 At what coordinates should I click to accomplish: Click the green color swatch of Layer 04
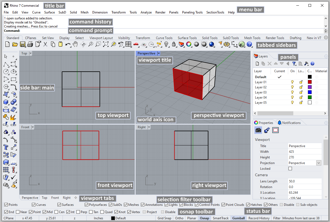(310, 97)
